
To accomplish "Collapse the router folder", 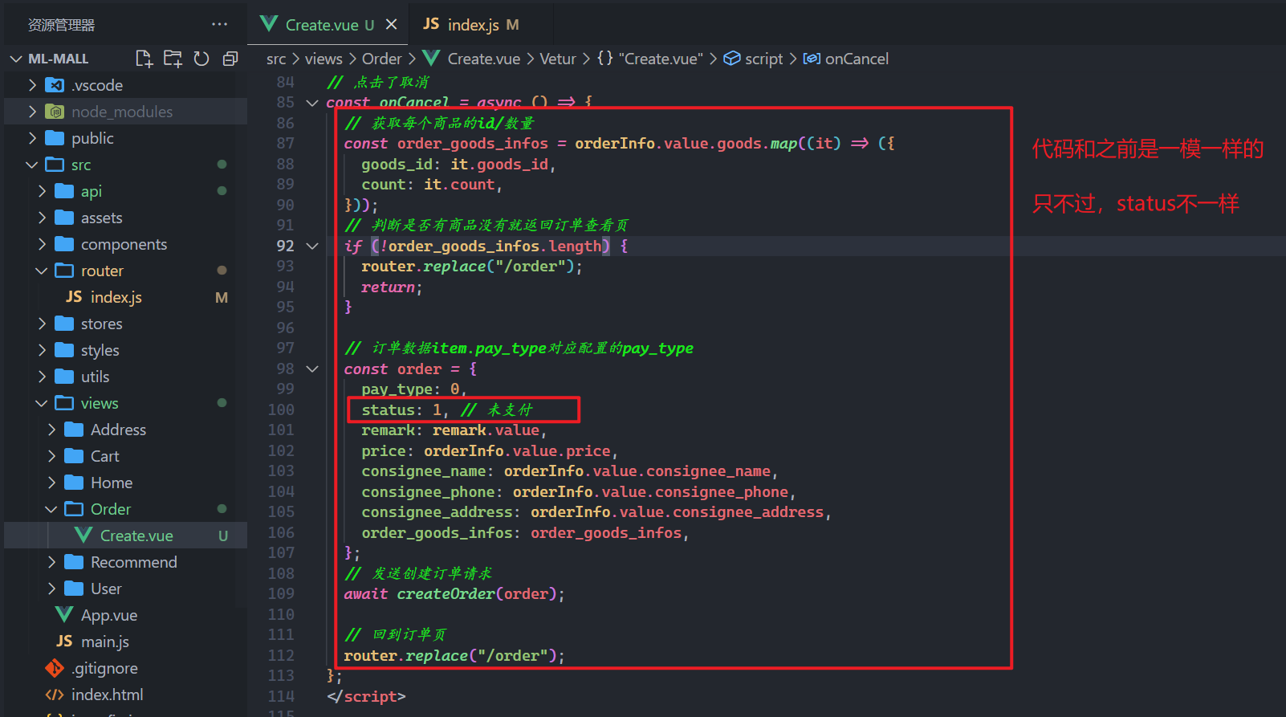I will (x=42, y=271).
